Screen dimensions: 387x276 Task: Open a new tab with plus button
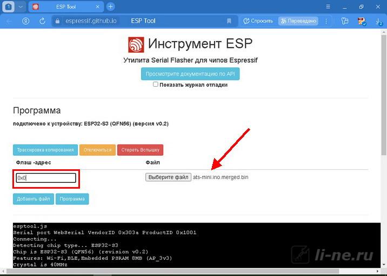click(111, 6)
